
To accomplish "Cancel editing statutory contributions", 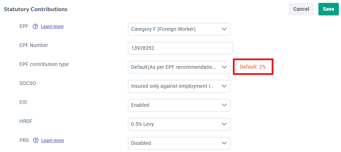I will tap(301, 9).
